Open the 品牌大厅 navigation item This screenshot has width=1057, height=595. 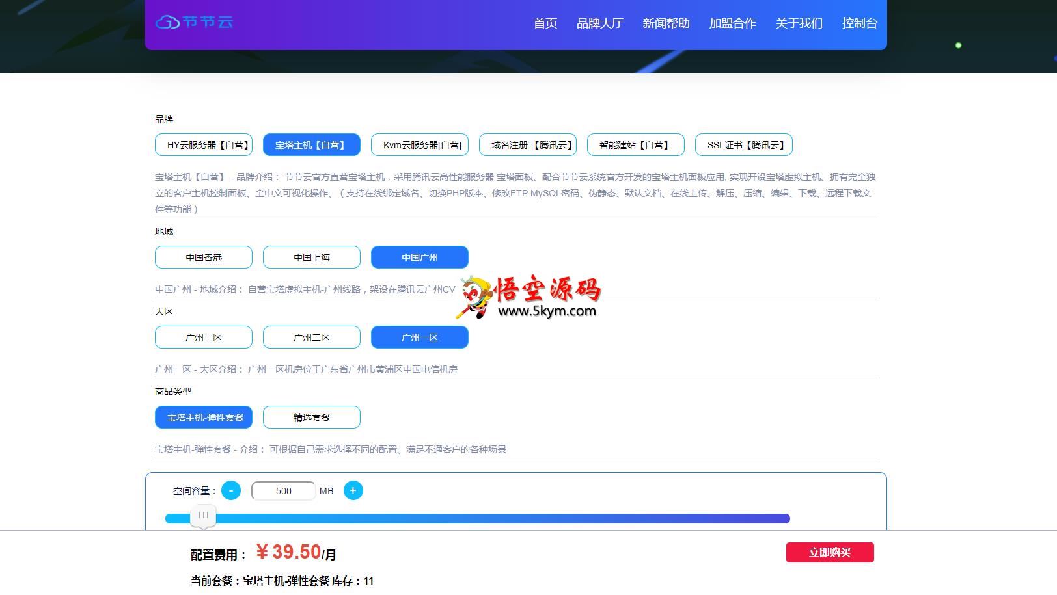click(x=600, y=23)
